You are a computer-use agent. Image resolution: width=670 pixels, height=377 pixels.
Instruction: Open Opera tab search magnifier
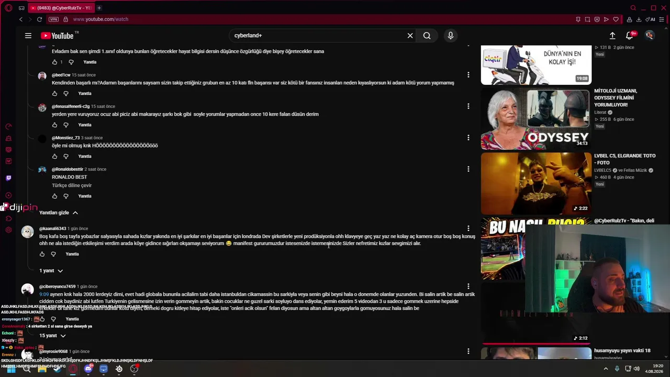[633, 8]
